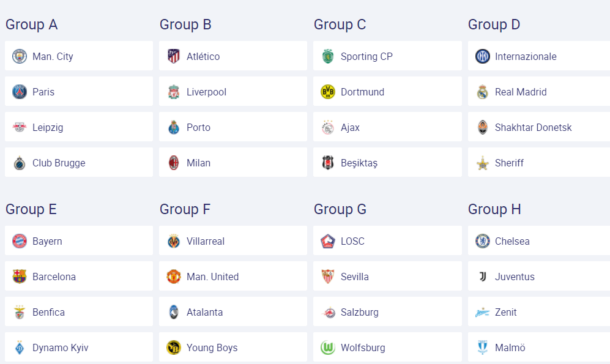
Task: Click the Man. United crest
Action: coord(174,277)
